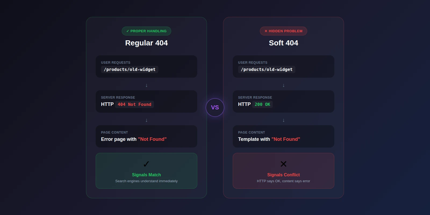Screen dimensions: 430x215
Task: Click the red Hidden Problem badge
Action: pyautogui.click(x=284, y=31)
